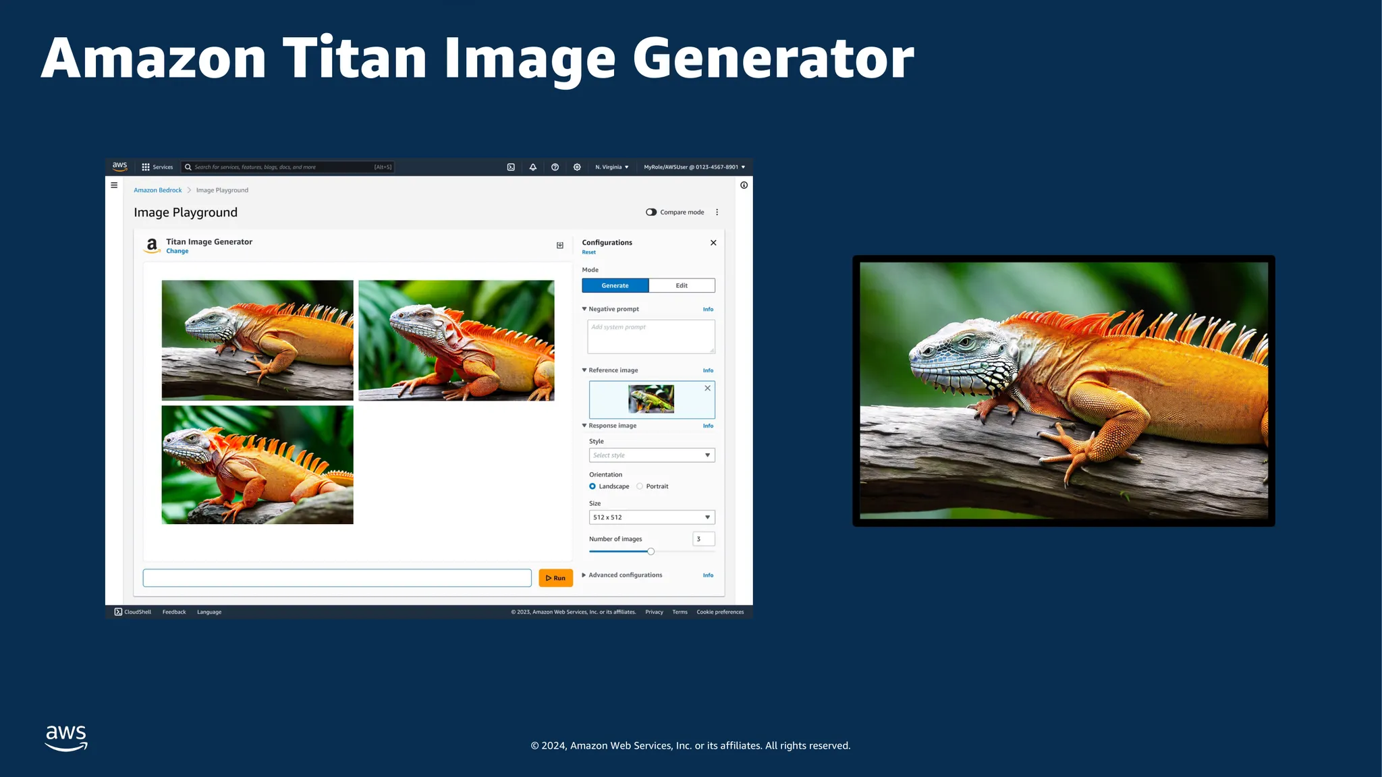The height and width of the screenshot is (777, 1382).
Task: Expand Advanced configurations section
Action: coord(621,575)
